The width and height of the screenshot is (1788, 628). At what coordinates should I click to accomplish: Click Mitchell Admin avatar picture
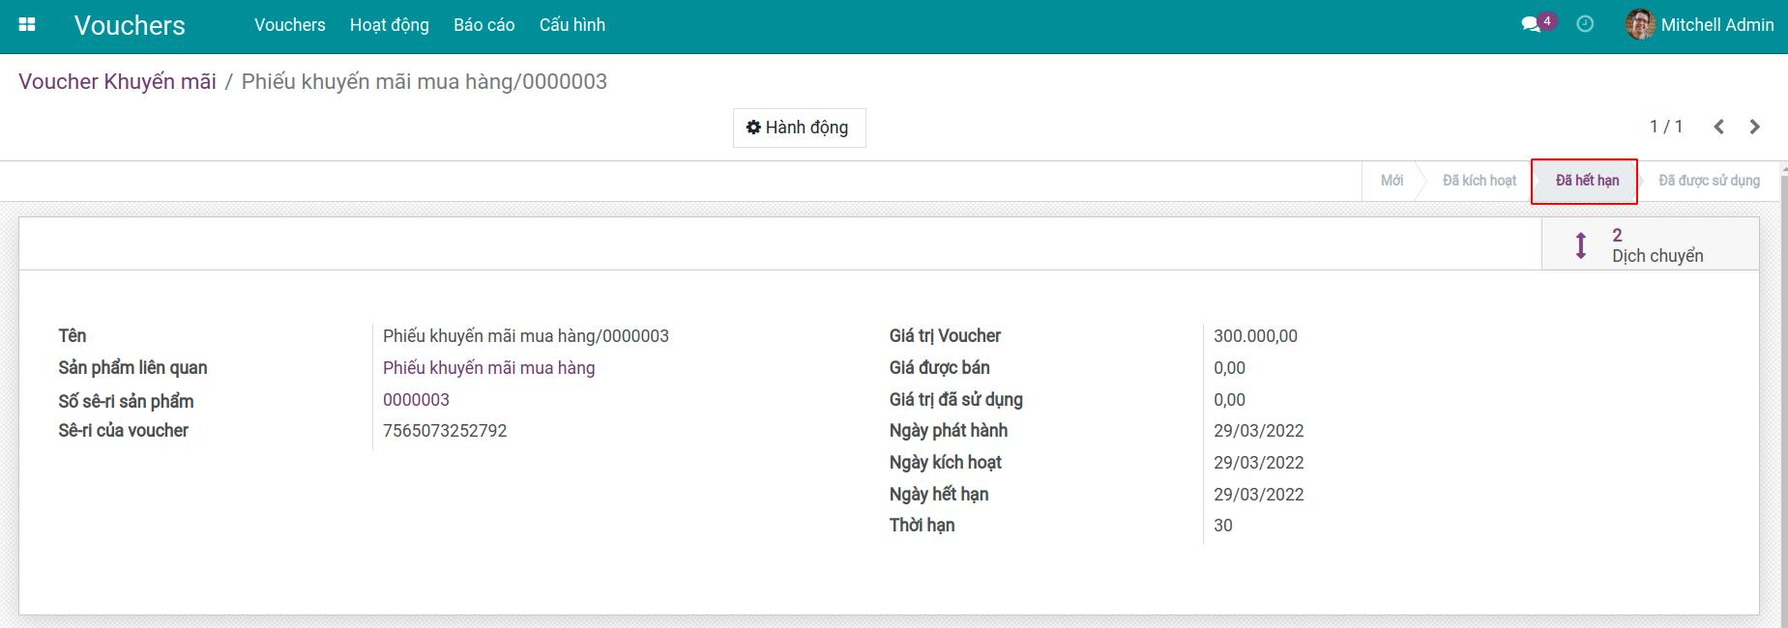(x=1640, y=25)
